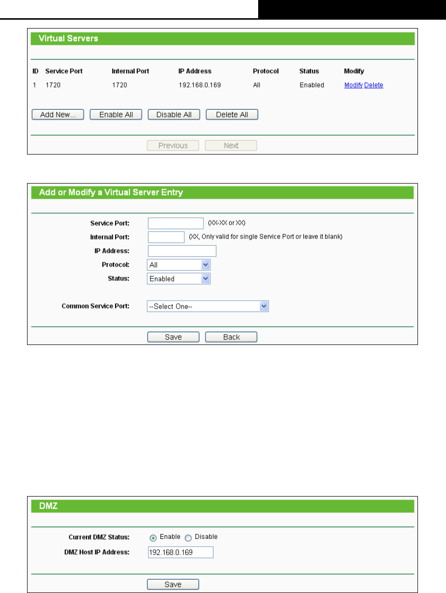
Task: Click IP address 192.168.0.169 in table
Action: coord(200,85)
